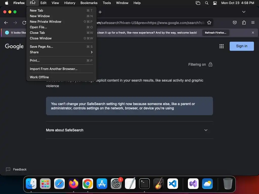The width and height of the screenshot is (259, 194).
Task: Open the Extensions puzzle icon
Action: coord(244,22)
